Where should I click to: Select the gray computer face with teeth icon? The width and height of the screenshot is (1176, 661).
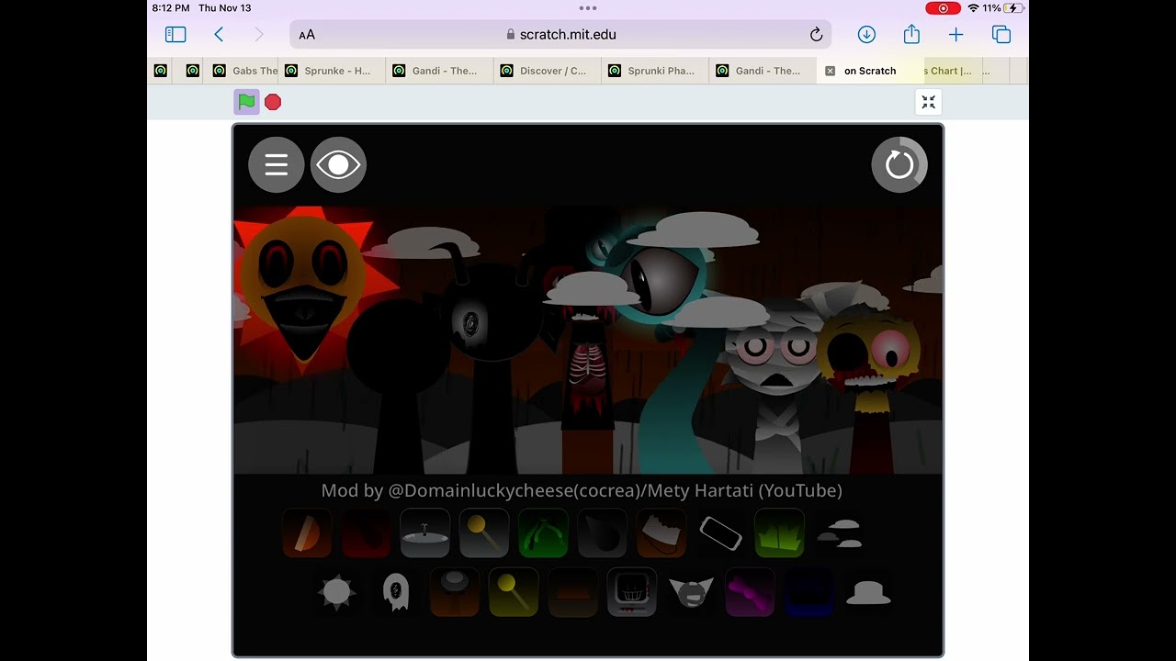pyautogui.click(x=632, y=592)
